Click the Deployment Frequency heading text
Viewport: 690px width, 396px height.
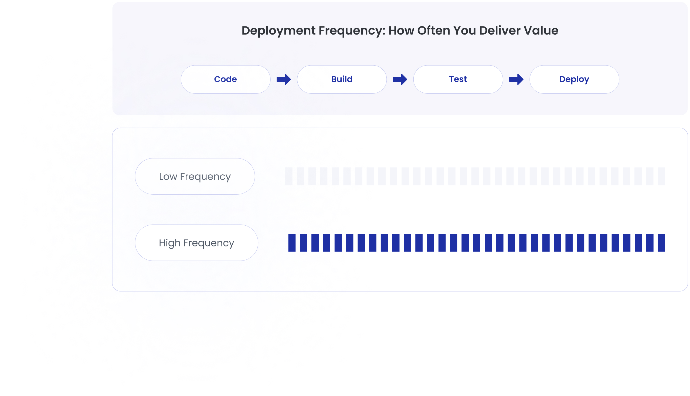click(x=400, y=31)
